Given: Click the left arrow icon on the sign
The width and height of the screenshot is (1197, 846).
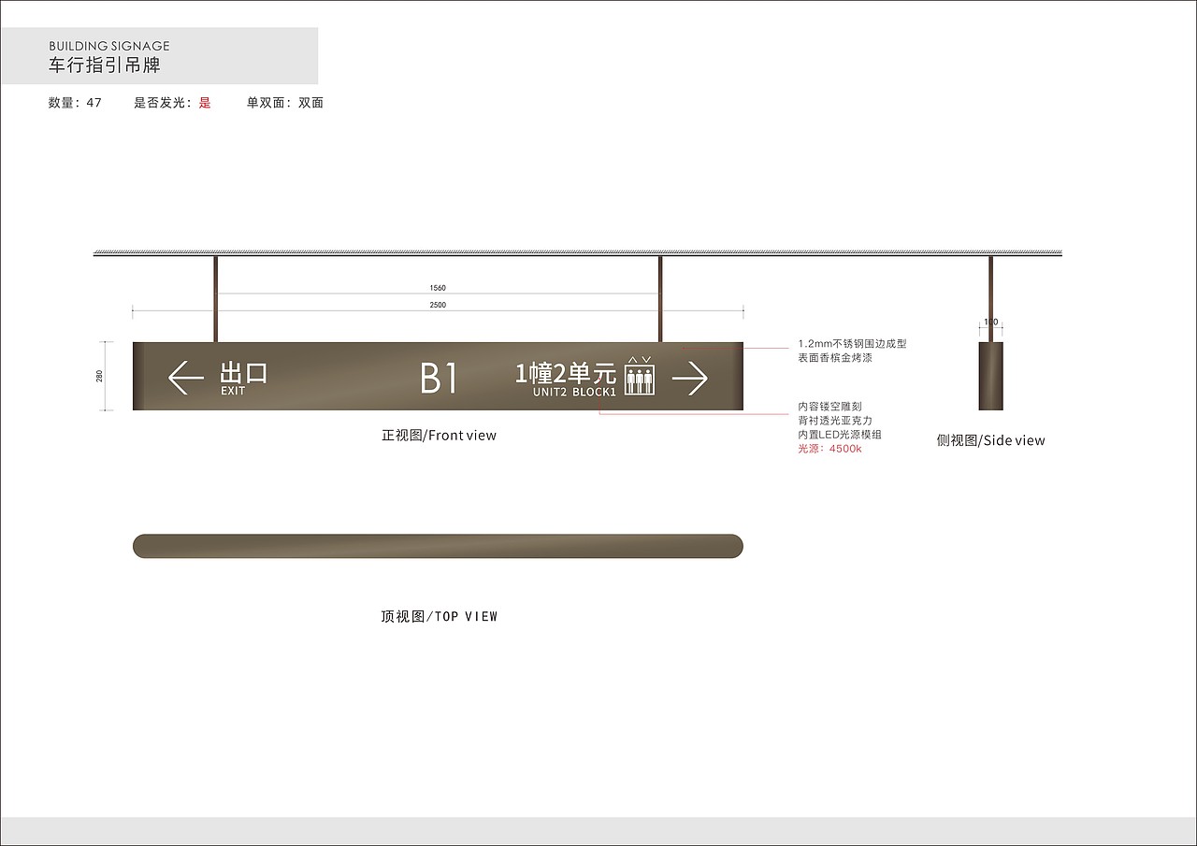Looking at the screenshot, I should coord(186,378).
